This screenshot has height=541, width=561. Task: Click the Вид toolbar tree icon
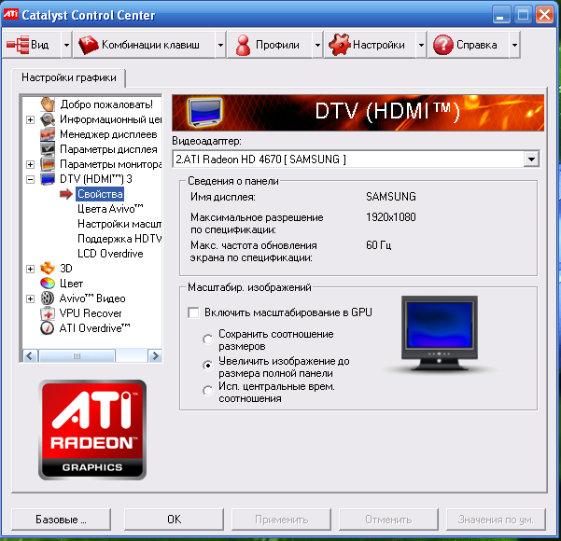pos(18,45)
